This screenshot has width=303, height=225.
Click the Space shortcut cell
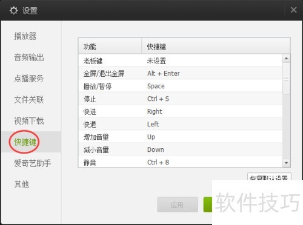pyautogui.click(x=156, y=86)
